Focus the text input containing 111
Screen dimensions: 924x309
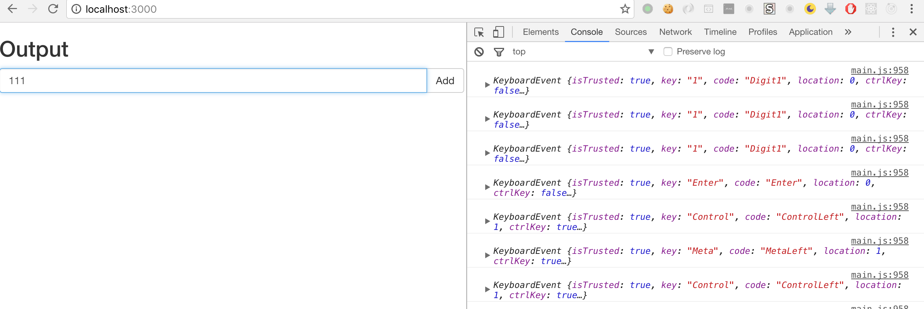pos(213,81)
